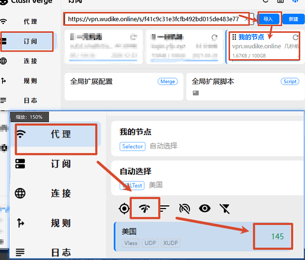Image resolution: width=305 pixels, height=260 pixels.
Task: Click the 145 delay value on 美国 node
Action: tap(277, 237)
